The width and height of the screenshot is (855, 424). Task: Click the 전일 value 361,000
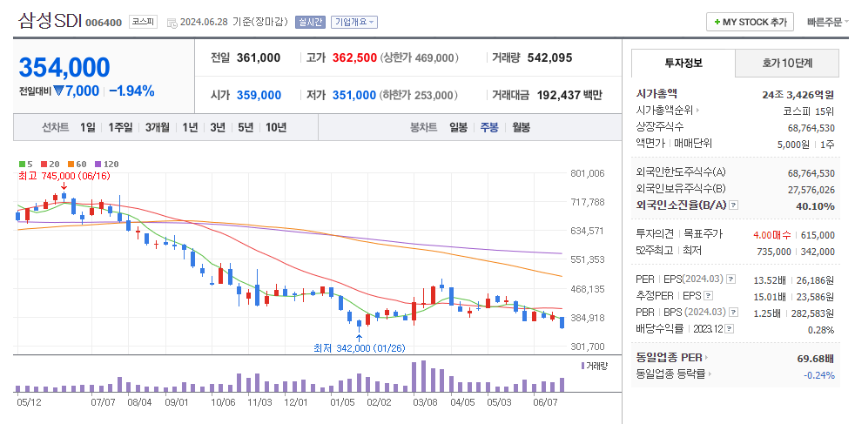pos(259,57)
